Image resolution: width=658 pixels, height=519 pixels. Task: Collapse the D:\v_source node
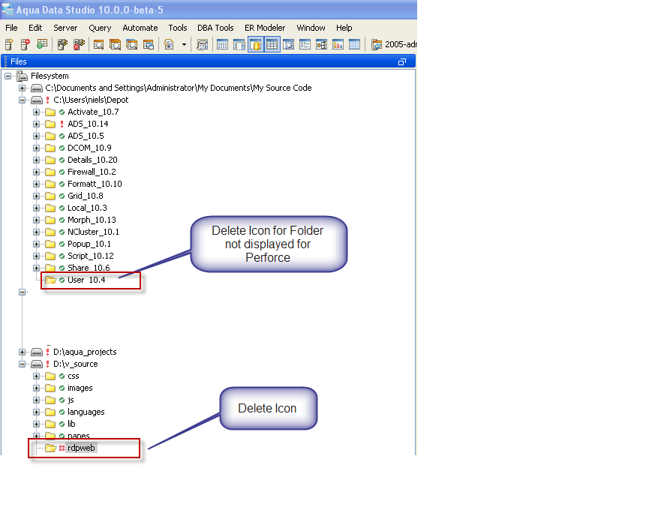coord(23,364)
